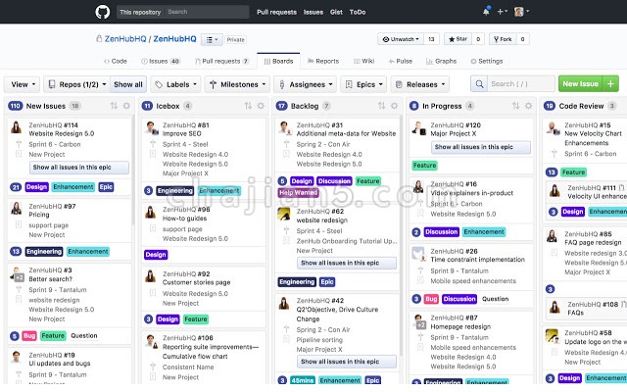Open card title Improve SEO
The width and height of the screenshot is (627, 392).
(x=182, y=133)
